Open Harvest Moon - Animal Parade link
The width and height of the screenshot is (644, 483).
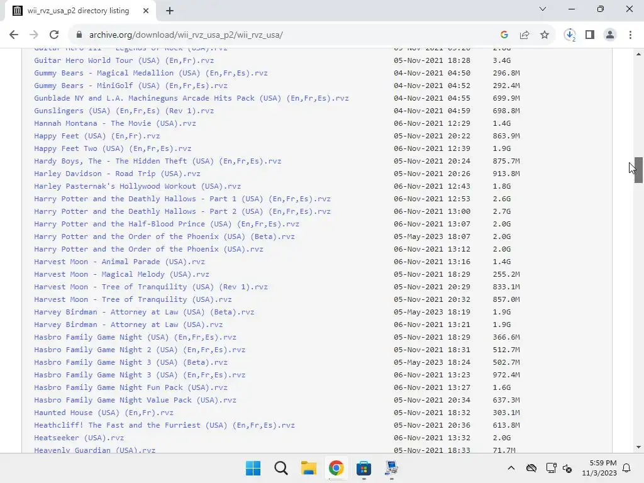119,262
